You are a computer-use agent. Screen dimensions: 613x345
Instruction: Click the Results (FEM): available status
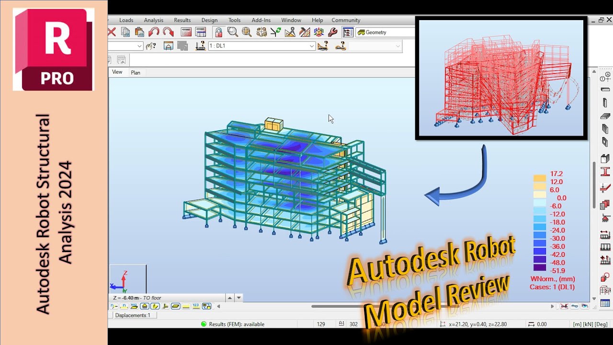[x=233, y=324]
